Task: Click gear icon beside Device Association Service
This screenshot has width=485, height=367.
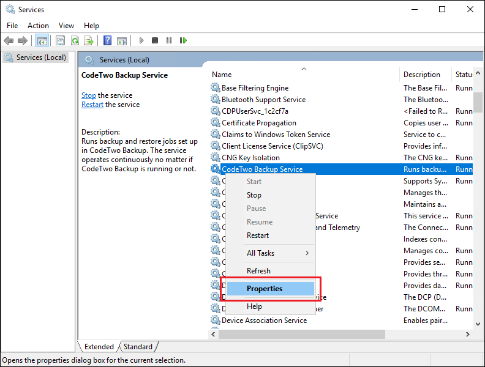Action: (x=216, y=320)
